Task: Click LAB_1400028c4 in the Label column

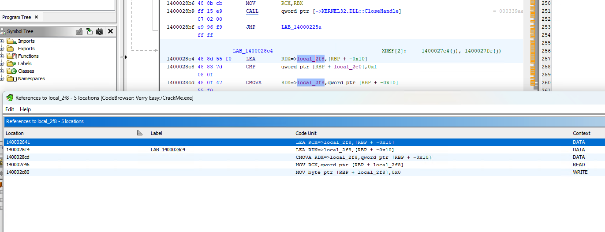Action: [168, 150]
